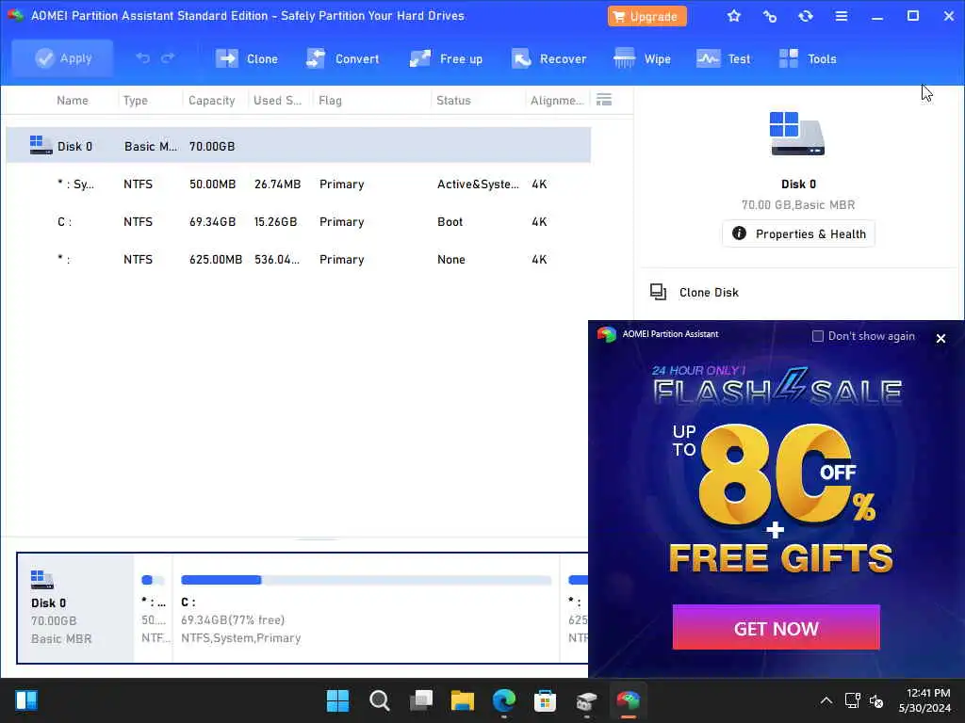Click the column list view settings icon
The image size is (965, 723).
point(604,100)
